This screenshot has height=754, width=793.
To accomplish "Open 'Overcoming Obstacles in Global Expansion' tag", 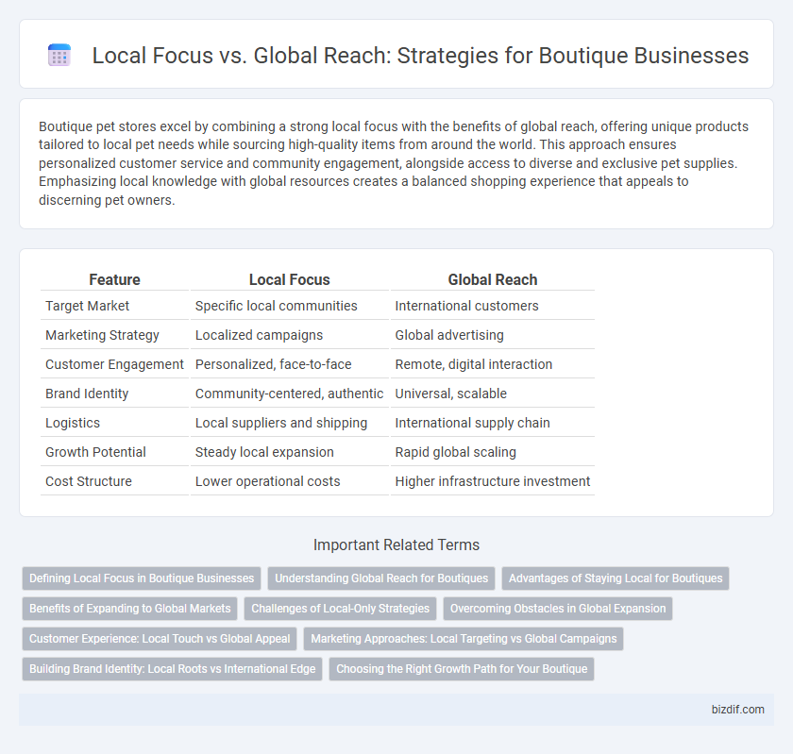I will [558, 609].
